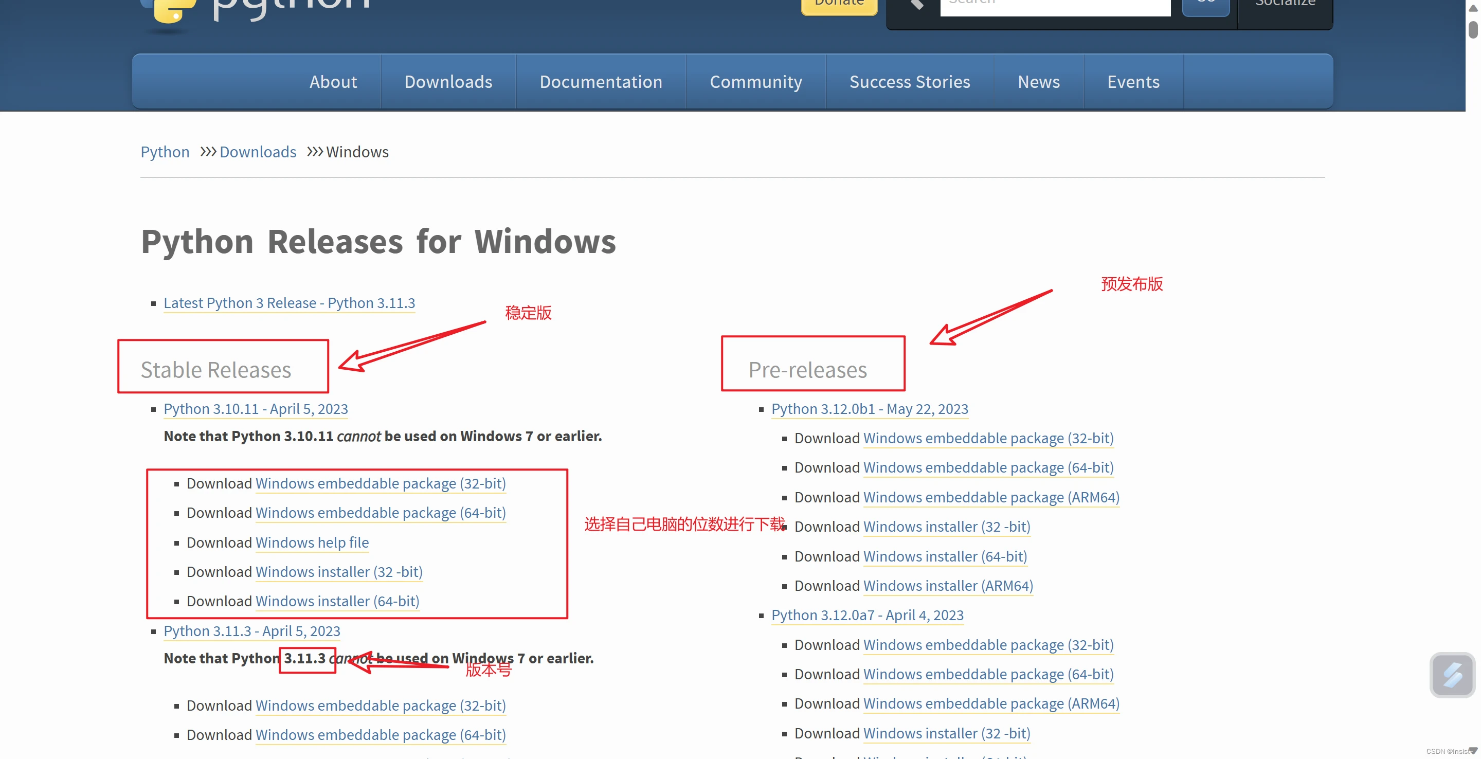
Task: Click the search magnifier icon
Action: click(917, 5)
